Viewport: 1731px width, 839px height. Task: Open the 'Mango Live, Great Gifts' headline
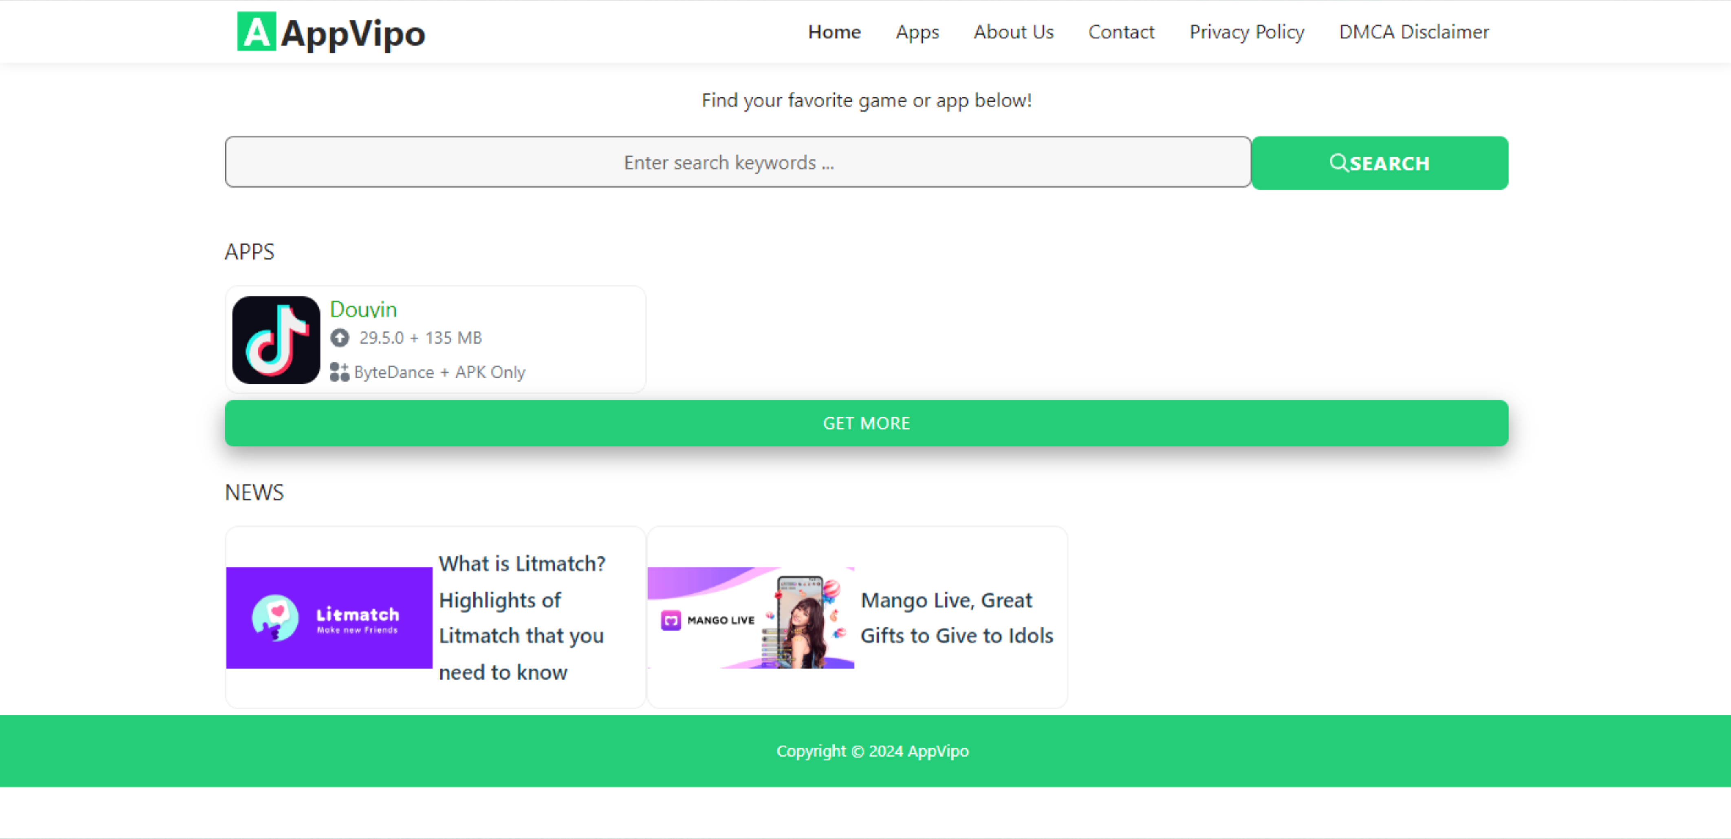[x=956, y=617]
